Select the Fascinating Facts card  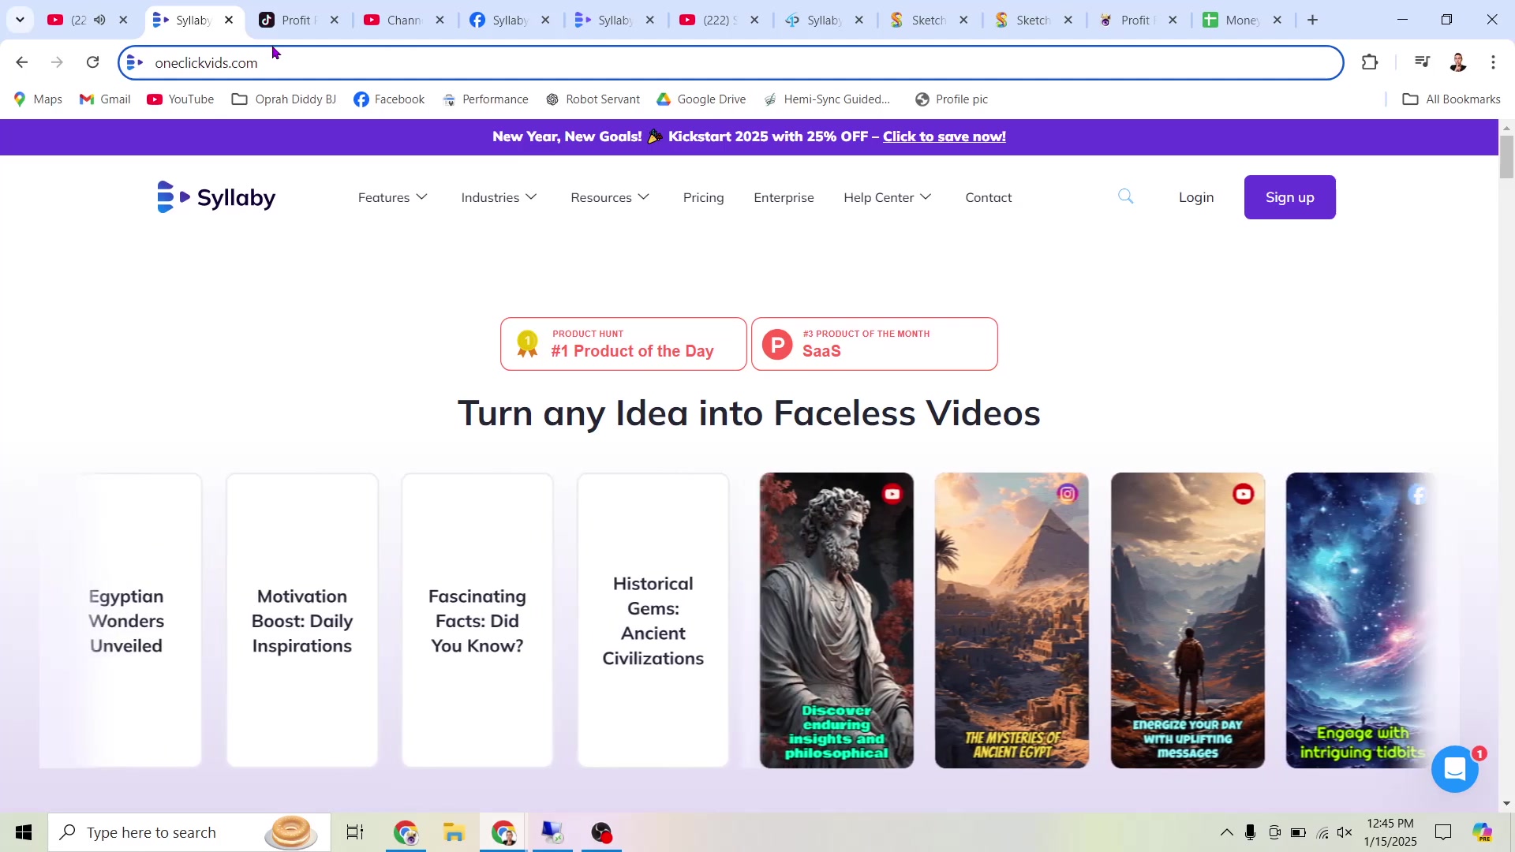tap(477, 620)
